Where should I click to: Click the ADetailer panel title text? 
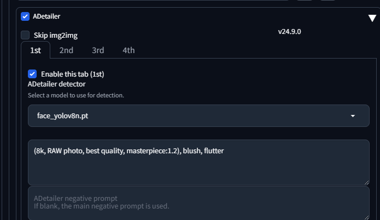click(46, 16)
